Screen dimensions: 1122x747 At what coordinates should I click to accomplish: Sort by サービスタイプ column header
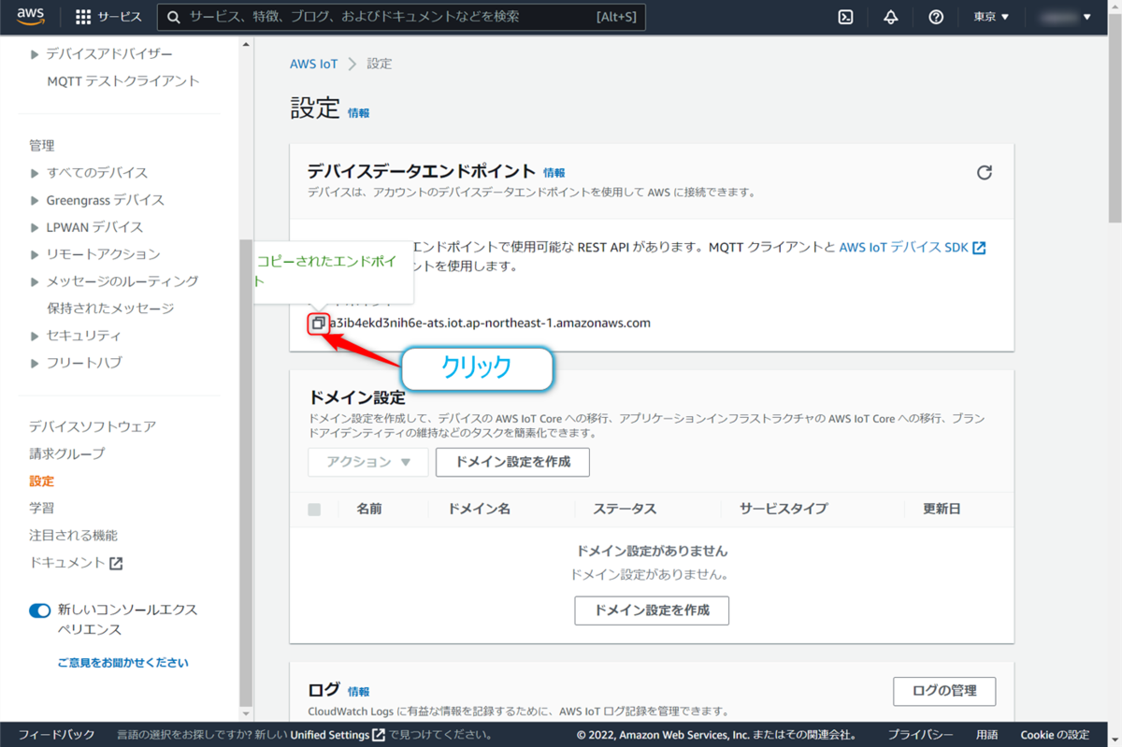coord(784,510)
